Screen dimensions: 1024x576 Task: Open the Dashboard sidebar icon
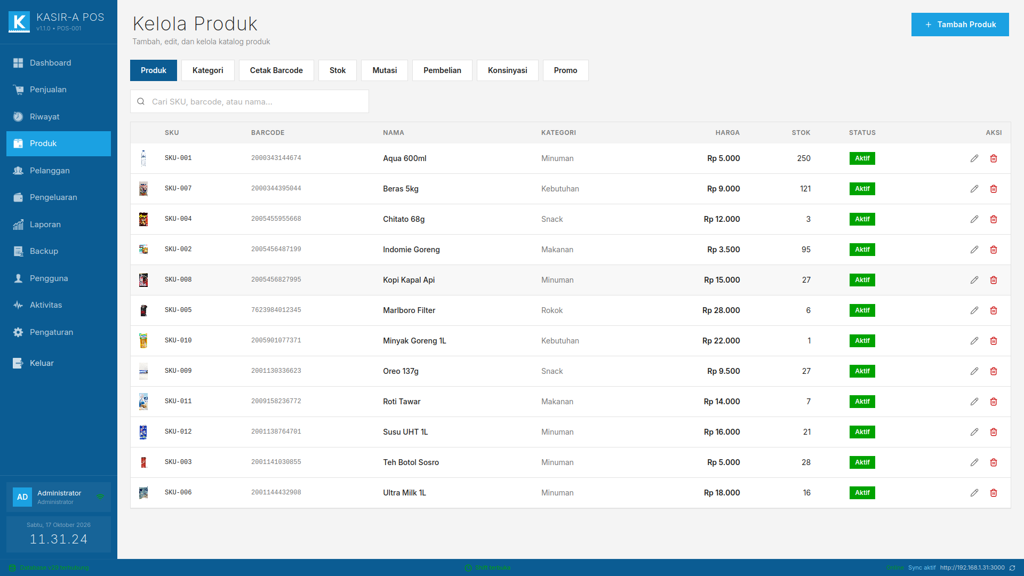click(18, 63)
